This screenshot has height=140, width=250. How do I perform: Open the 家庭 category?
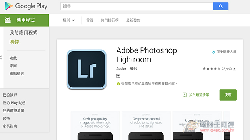(13, 66)
